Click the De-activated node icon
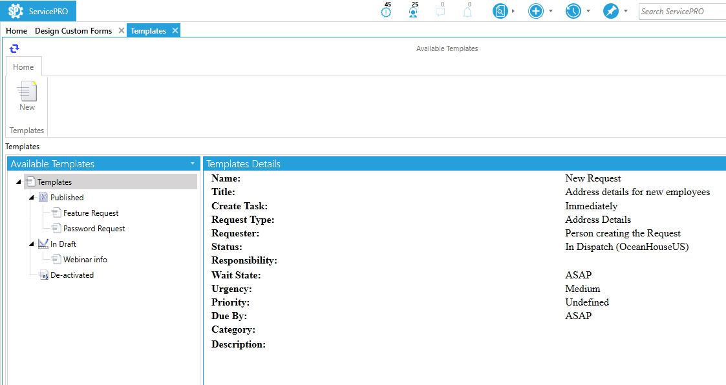 (x=43, y=275)
